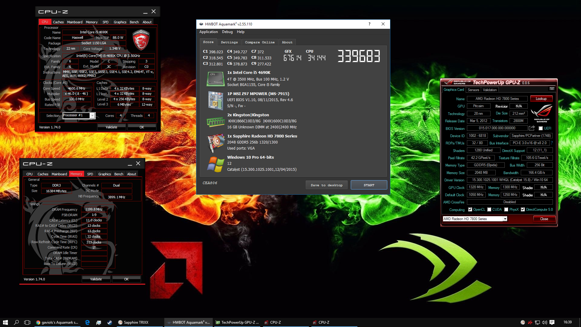Click the leftmost round system tray icon
The height and width of the screenshot is (327, 581).
click(523, 322)
